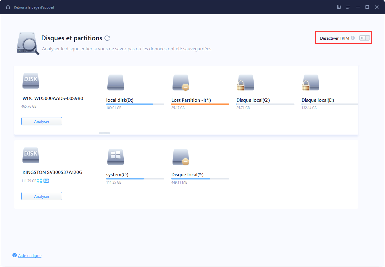The image size is (385, 267).
Task: Click the WDC WD5000AADS DISK thumbnail
Action: click(x=31, y=80)
